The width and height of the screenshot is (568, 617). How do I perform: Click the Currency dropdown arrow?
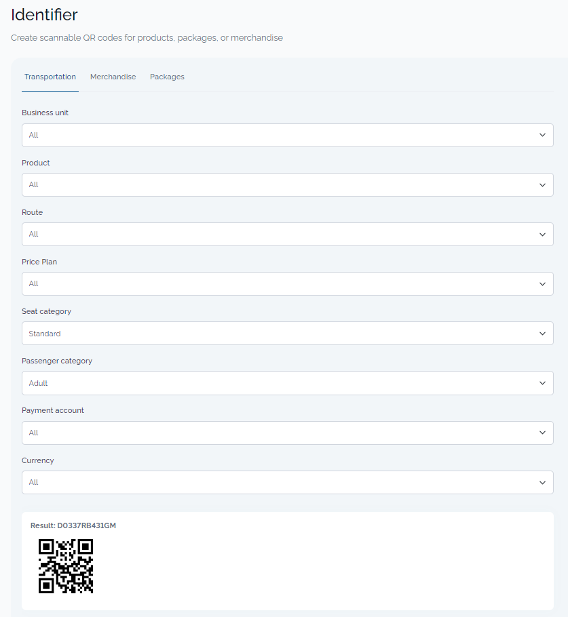pyautogui.click(x=542, y=482)
